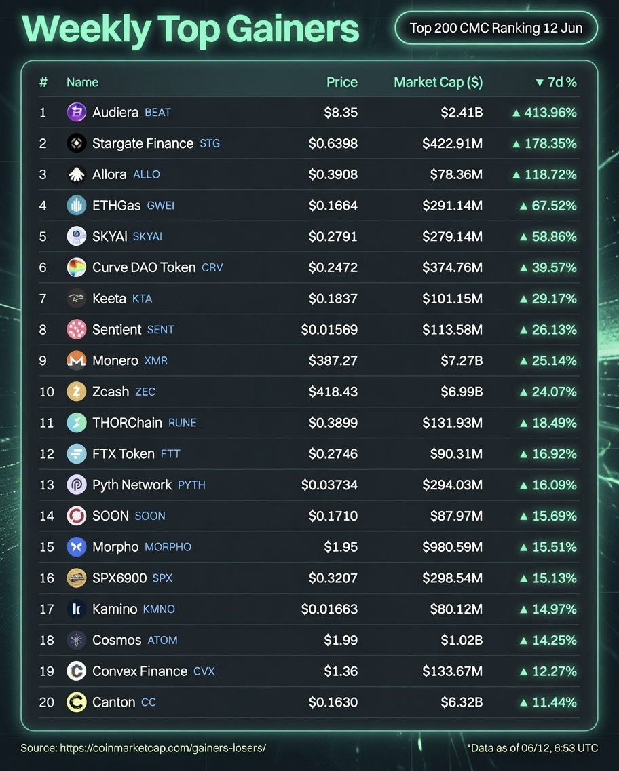Viewport: 619px width, 771px height.
Task: Click the $1.02B Cosmos market cap
Action: pos(462,640)
